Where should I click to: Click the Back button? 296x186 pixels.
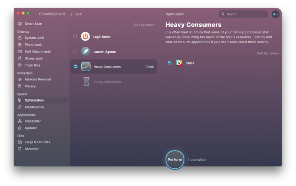point(76,14)
